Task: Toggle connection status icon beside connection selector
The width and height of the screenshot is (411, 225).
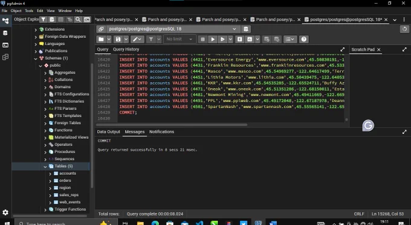Action: click(101, 29)
